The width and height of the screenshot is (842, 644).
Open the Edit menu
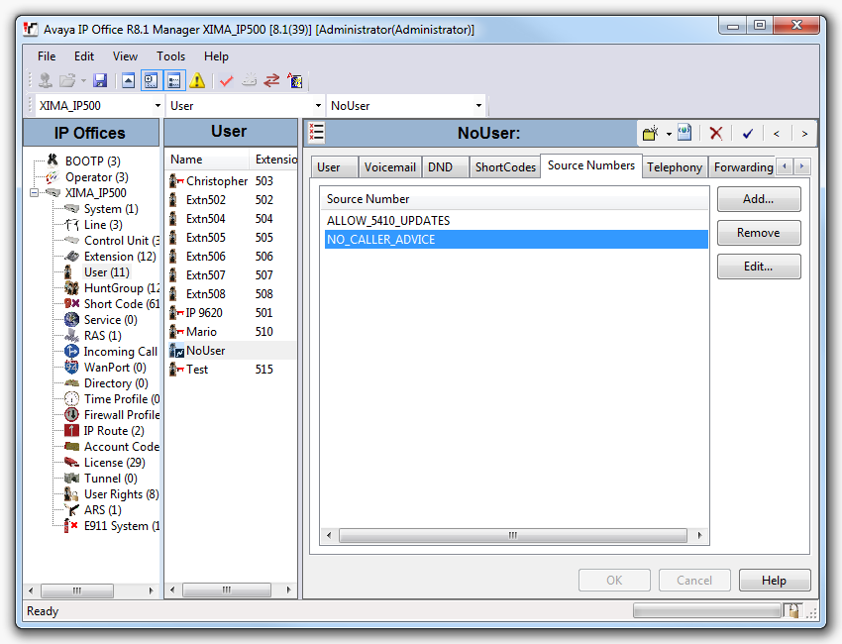coord(84,56)
